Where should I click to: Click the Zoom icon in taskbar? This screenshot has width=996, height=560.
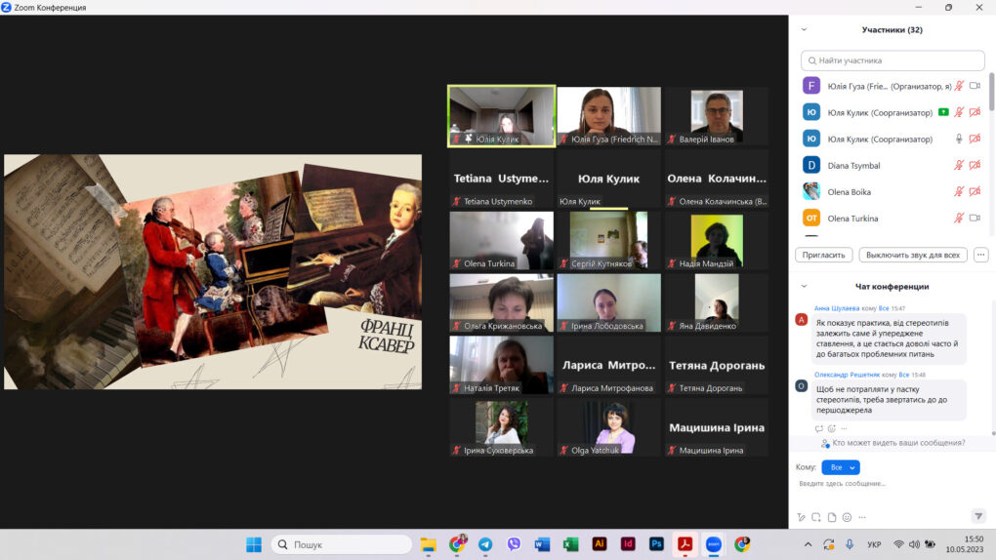click(x=714, y=544)
